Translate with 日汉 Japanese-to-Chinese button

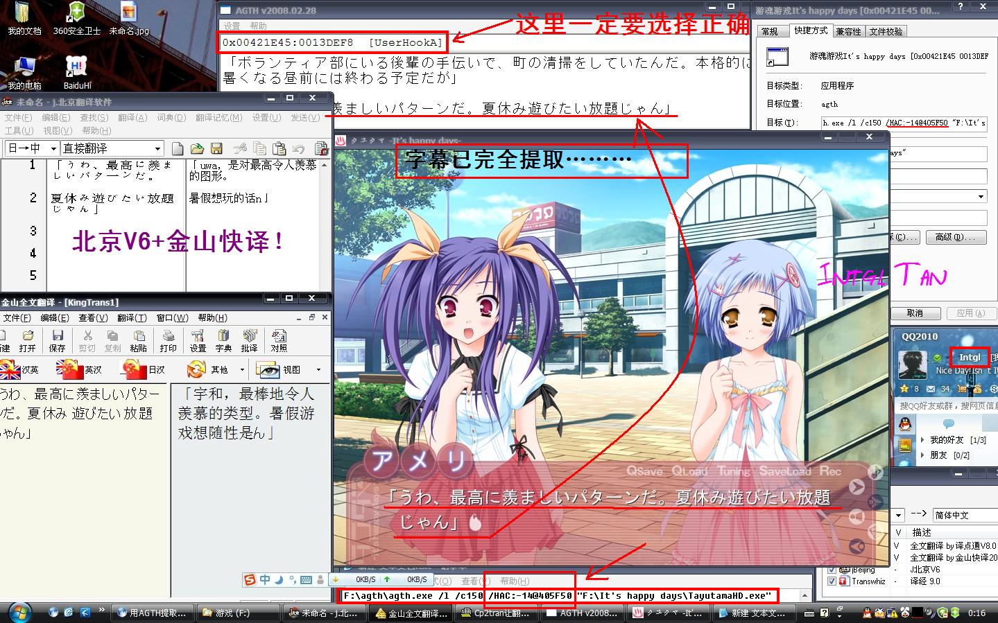point(143,369)
